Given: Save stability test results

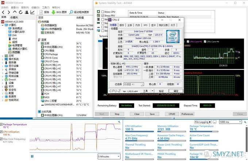Looking at the screenshot, I should pyautogui.click(x=152, y=114).
